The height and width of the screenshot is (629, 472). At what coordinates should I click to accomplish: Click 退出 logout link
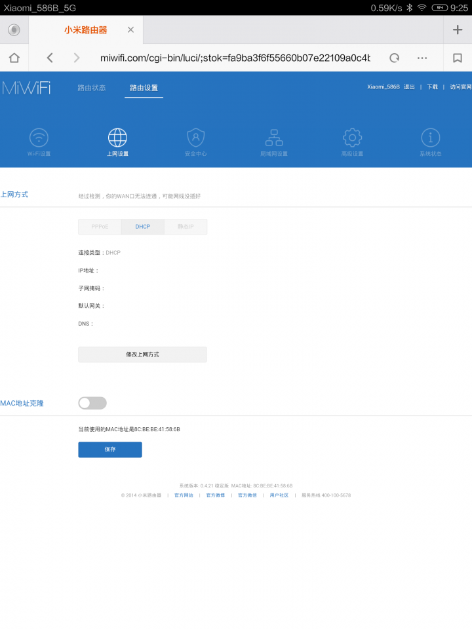point(409,87)
